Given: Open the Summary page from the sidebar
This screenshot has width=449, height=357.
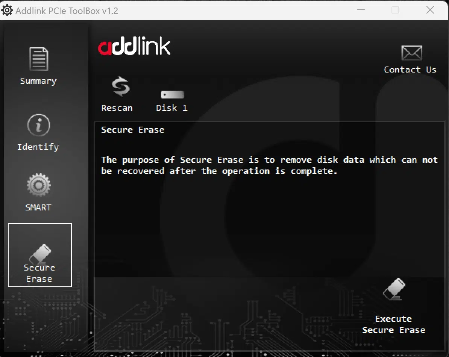Looking at the screenshot, I should tap(38, 66).
